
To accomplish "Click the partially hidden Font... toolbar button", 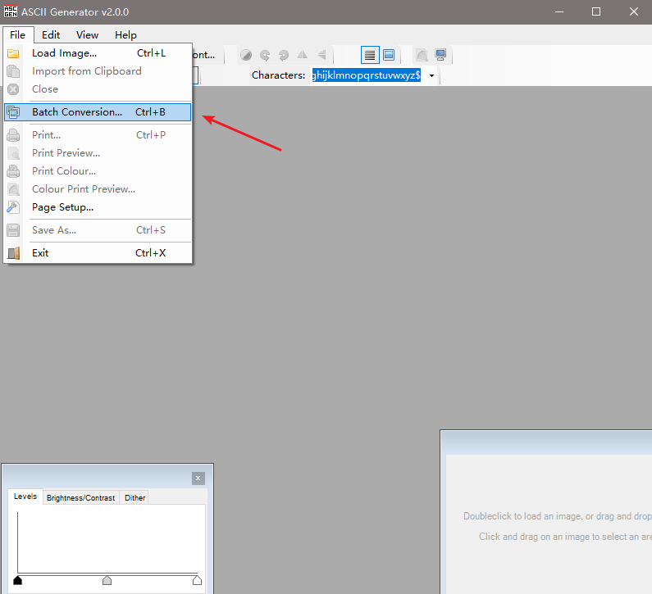I will 204,55.
